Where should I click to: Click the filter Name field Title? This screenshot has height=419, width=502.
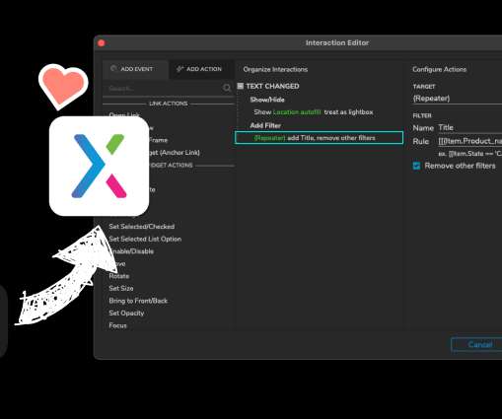point(469,128)
